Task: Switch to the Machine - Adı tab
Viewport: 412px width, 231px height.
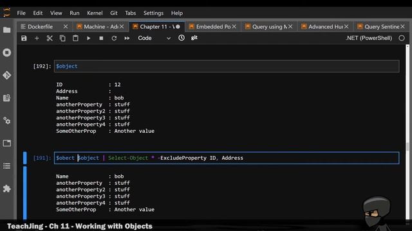Action: [x=101, y=27]
